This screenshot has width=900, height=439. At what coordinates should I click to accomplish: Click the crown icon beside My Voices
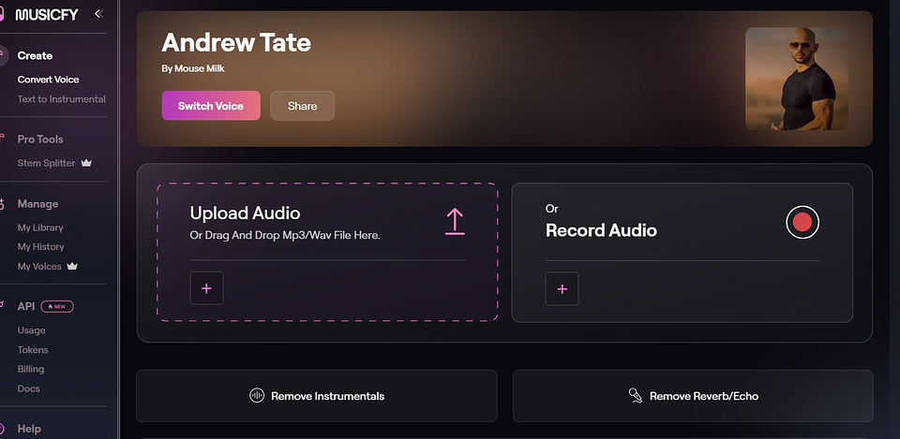(x=72, y=266)
